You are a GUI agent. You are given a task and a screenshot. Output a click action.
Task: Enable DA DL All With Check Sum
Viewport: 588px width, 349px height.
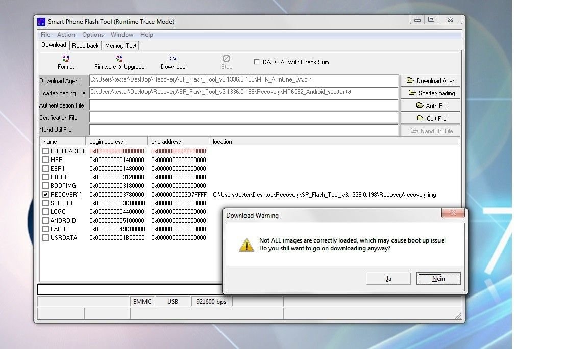[257, 62]
